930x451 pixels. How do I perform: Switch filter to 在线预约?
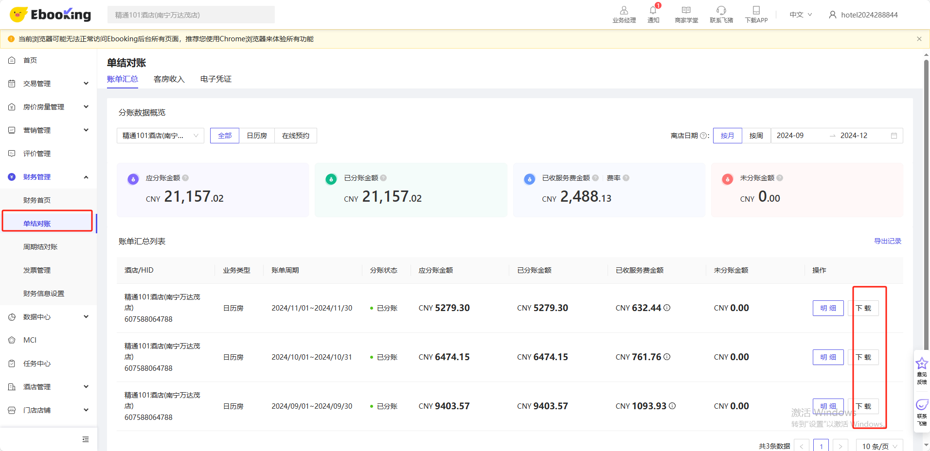pyautogui.click(x=295, y=136)
